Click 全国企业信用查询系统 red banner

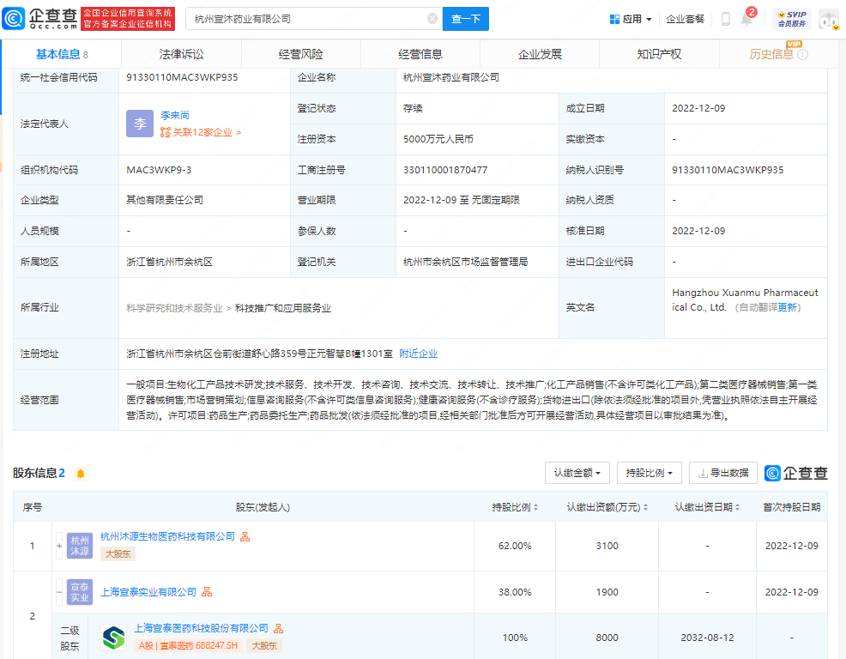[x=127, y=19]
